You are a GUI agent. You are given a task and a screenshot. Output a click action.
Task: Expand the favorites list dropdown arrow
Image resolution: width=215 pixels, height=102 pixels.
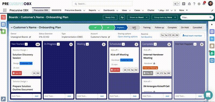click(178, 4)
